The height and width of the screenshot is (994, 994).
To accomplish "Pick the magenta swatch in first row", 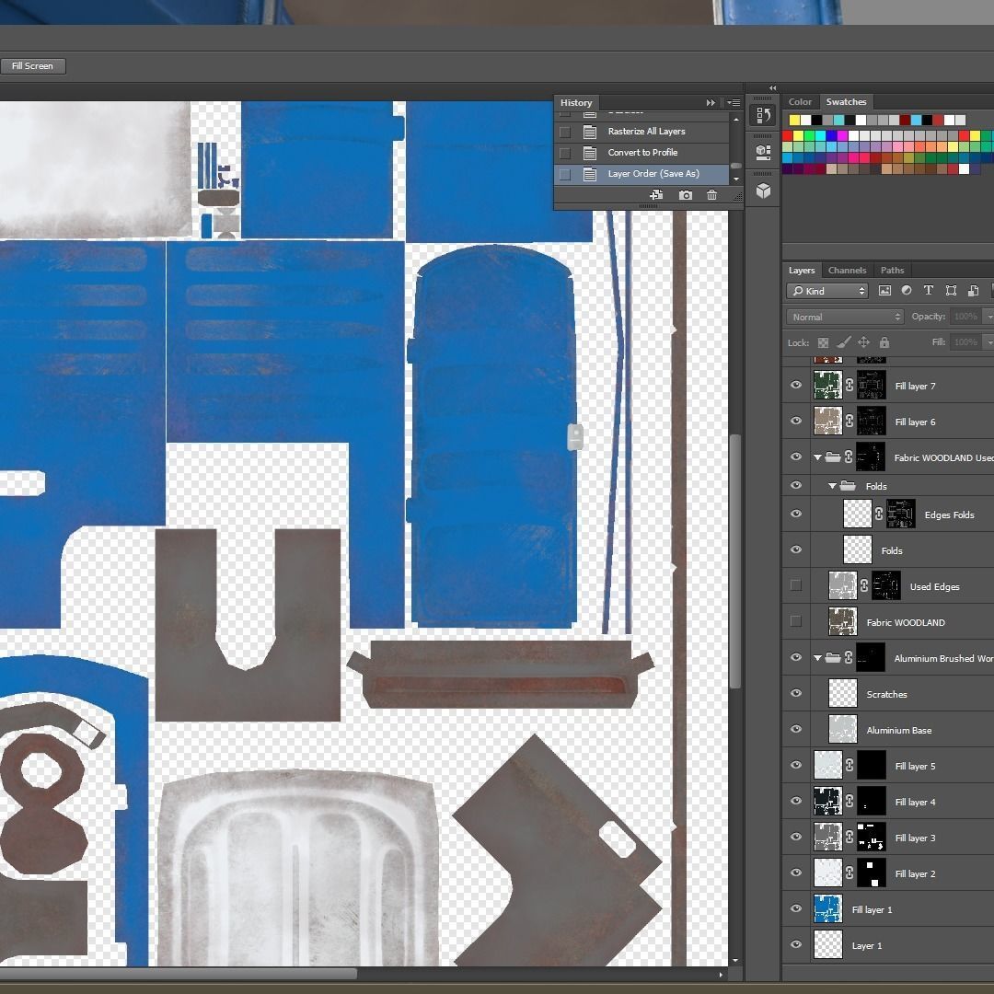I will (842, 135).
